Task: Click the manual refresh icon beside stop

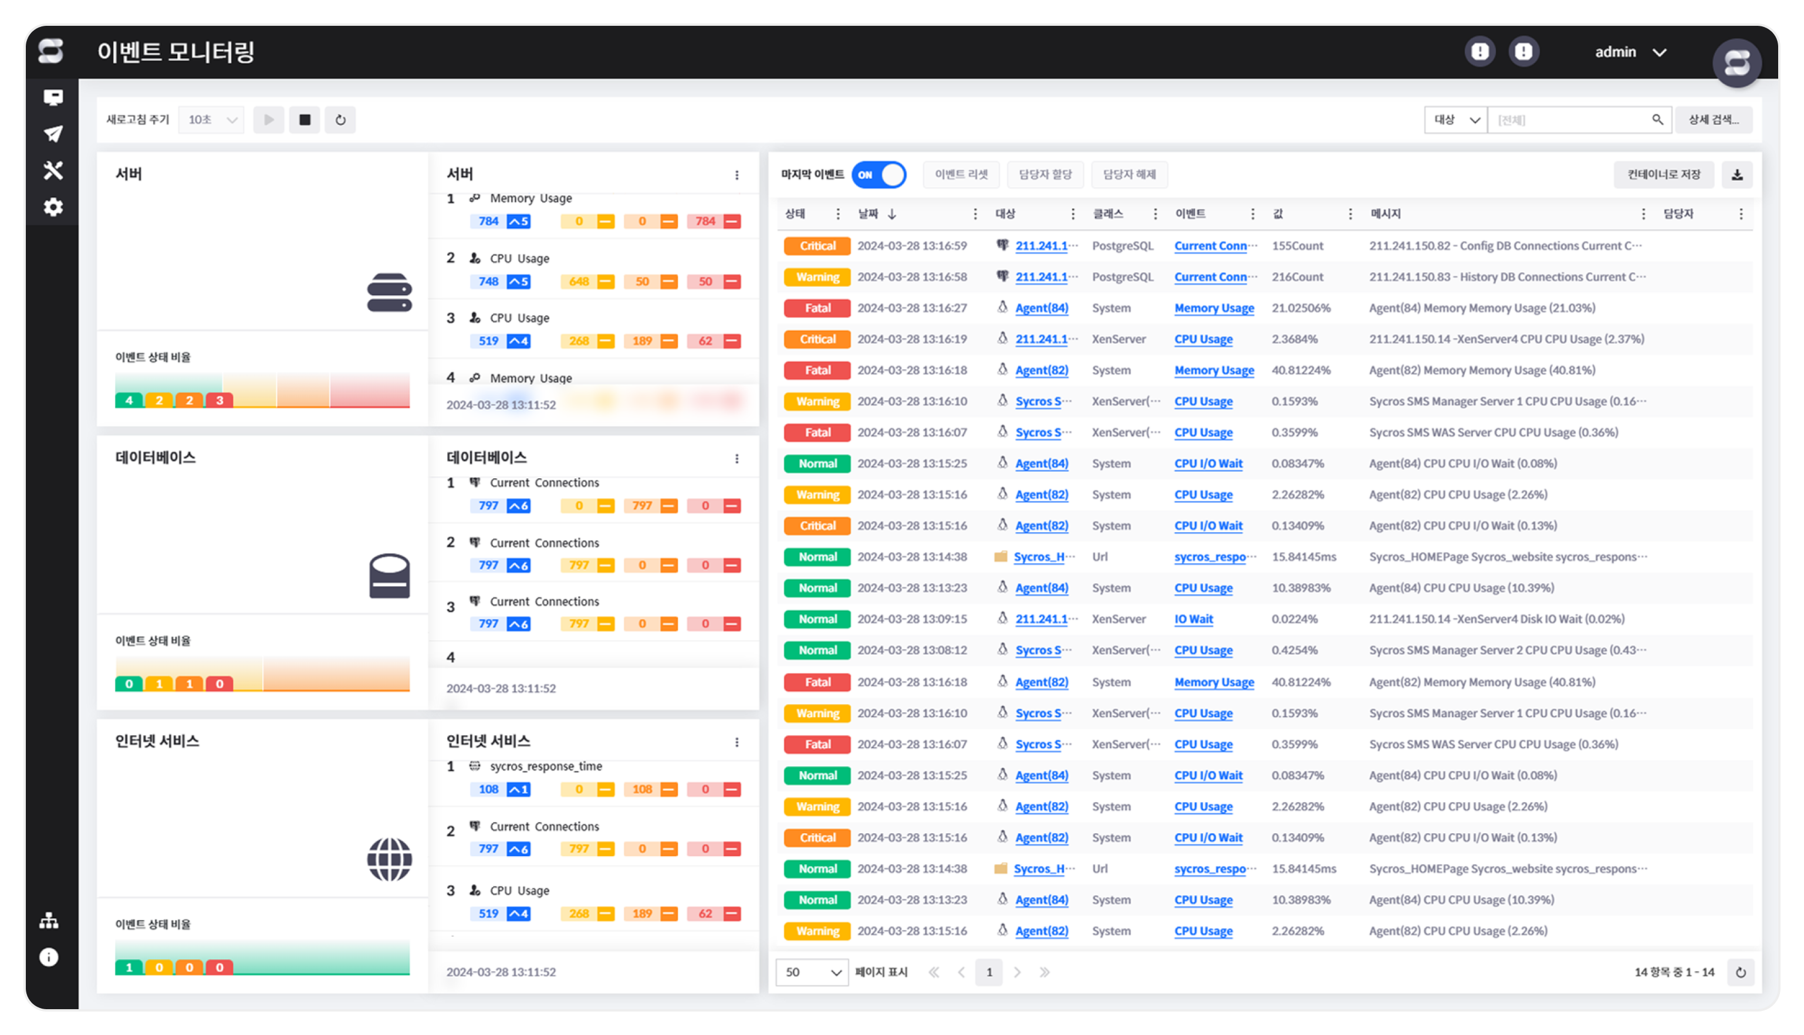Action: coord(340,120)
